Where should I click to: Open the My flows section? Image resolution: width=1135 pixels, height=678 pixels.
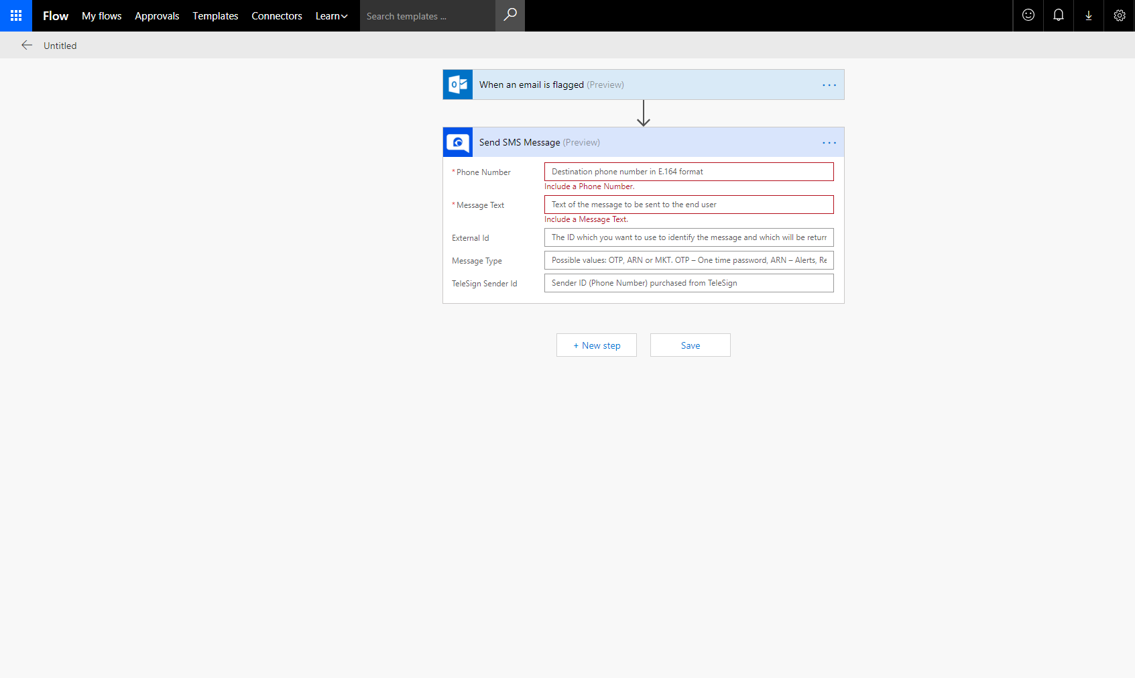click(101, 15)
